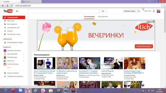Click the www.youtube.com address bar

tap(87, 6)
